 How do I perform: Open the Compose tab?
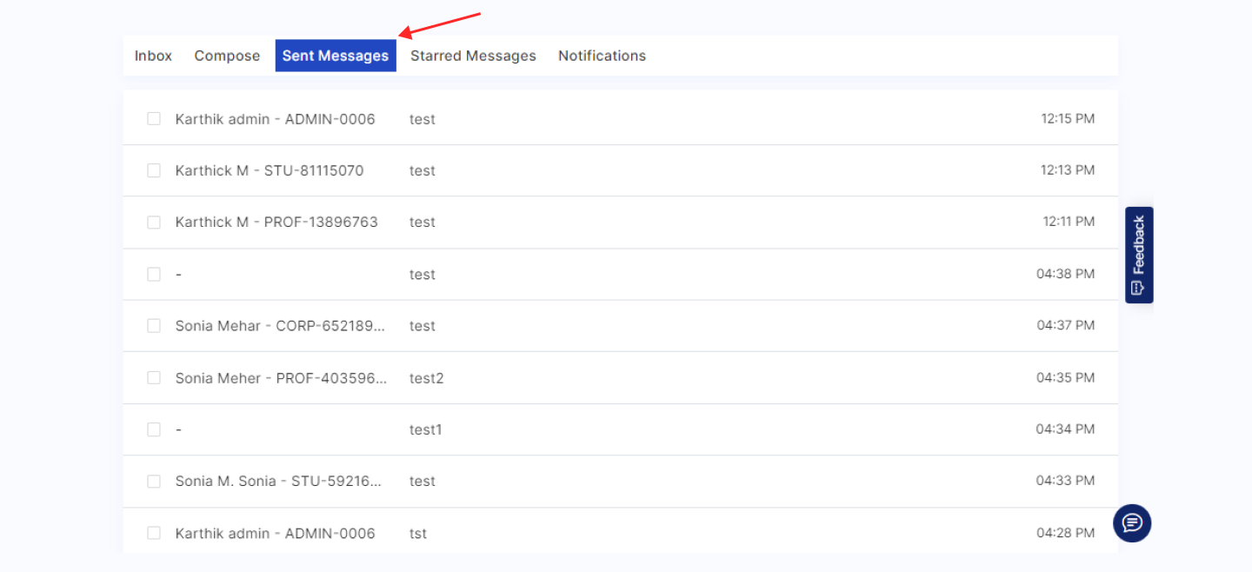point(227,56)
